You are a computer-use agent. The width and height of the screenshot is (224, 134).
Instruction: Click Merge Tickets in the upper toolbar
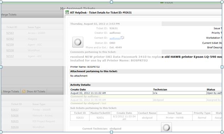coord(9,14)
